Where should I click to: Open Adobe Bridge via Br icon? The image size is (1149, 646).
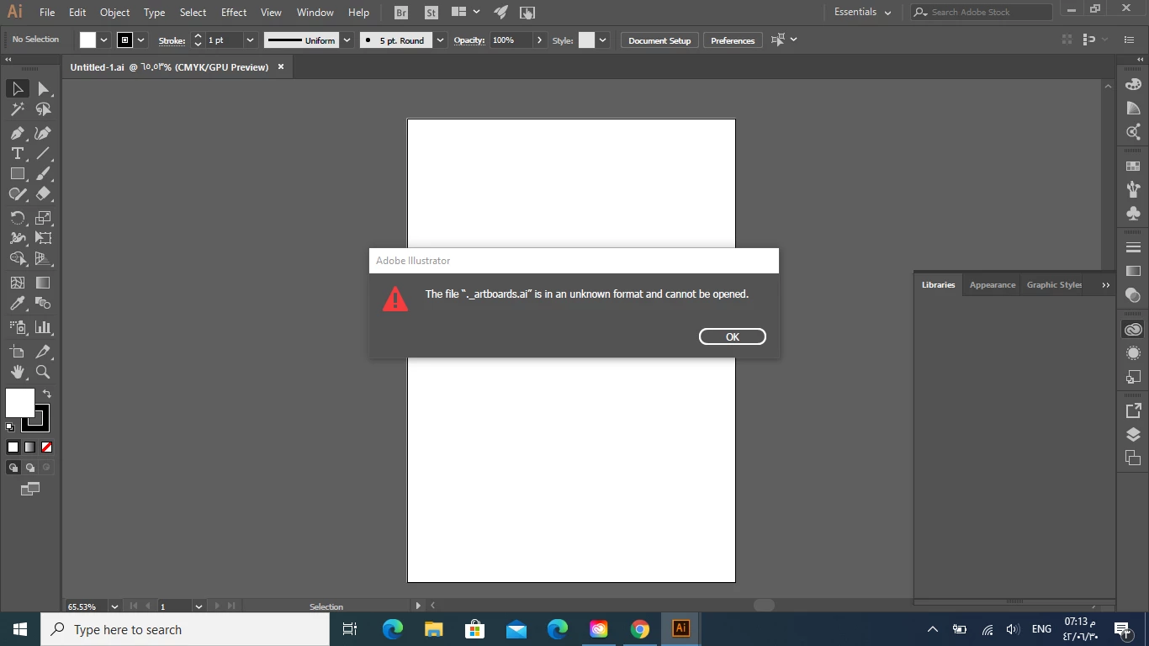click(401, 13)
